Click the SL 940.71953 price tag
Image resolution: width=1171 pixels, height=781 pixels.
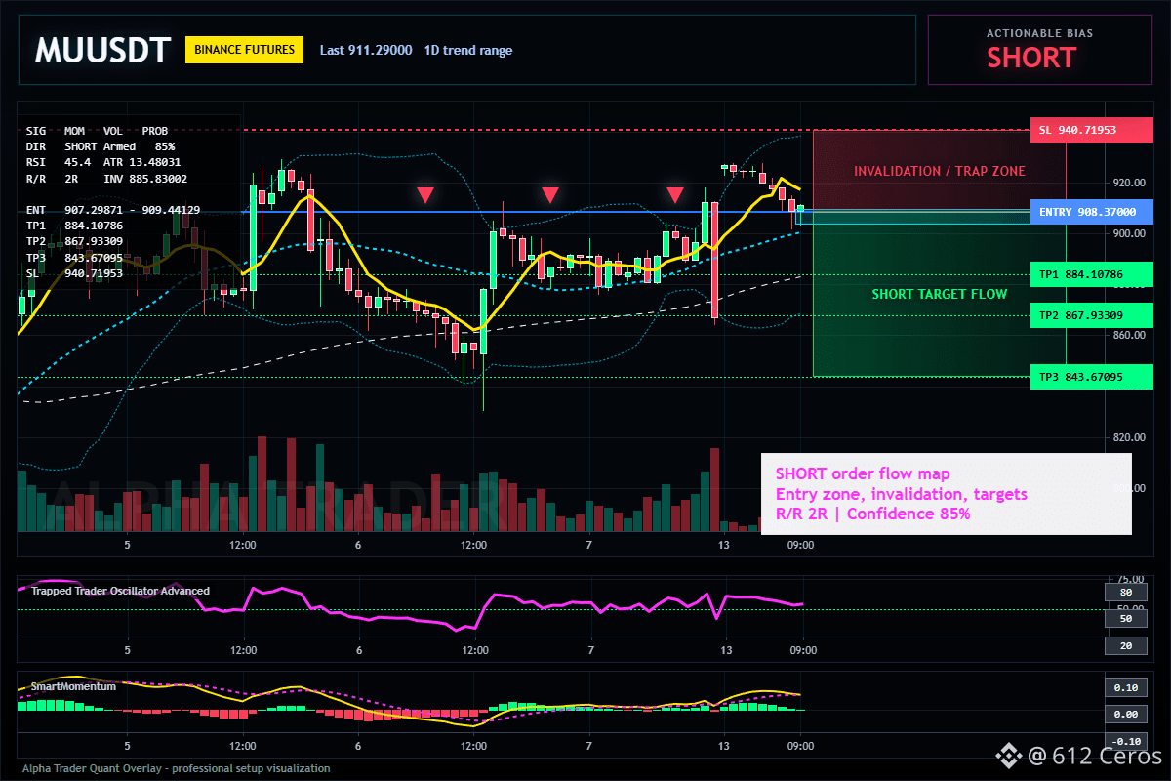(1091, 130)
